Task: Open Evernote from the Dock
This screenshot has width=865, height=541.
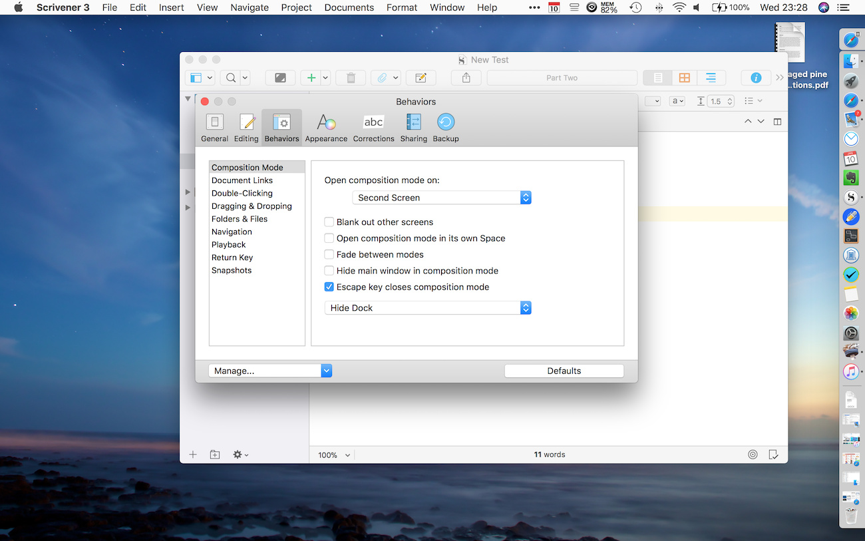Action: (851, 178)
